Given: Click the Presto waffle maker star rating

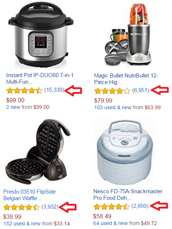Looking at the screenshot, I should [21, 207].
